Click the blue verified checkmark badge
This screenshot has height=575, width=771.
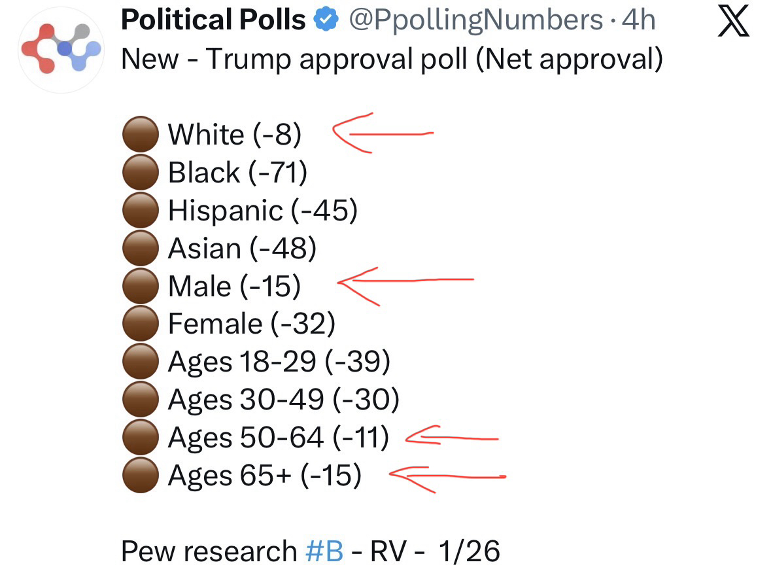[x=325, y=21]
